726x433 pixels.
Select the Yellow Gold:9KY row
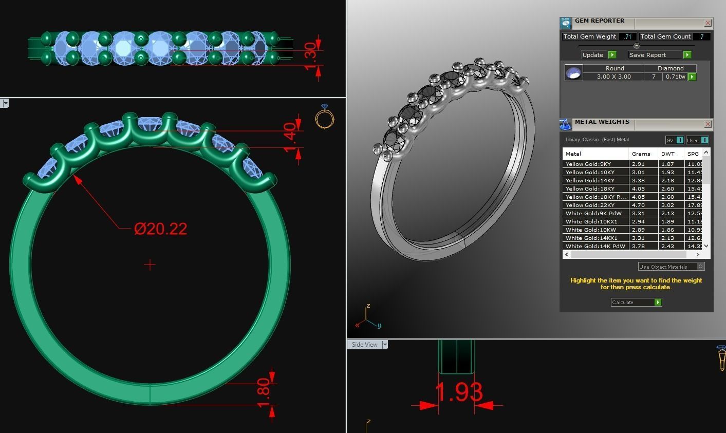pos(632,164)
